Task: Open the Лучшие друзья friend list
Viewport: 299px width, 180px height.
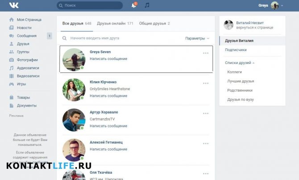Action: tap(241, 81)
